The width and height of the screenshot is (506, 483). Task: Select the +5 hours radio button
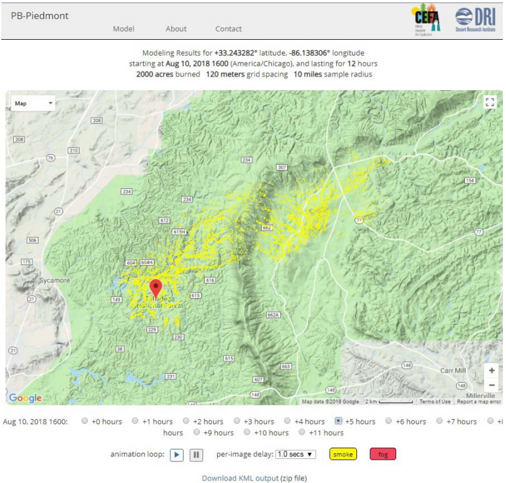(x=338, y=420)
